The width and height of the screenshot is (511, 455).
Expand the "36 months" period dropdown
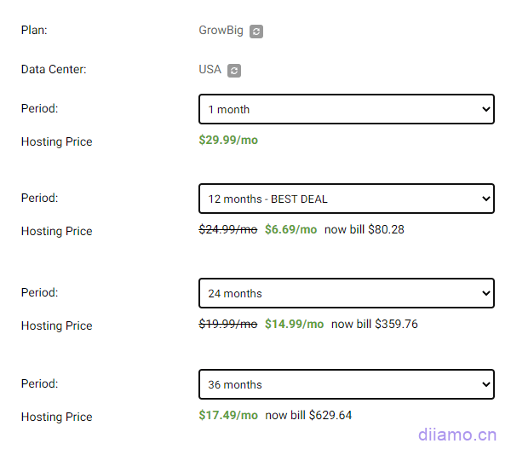pos(346,384)
